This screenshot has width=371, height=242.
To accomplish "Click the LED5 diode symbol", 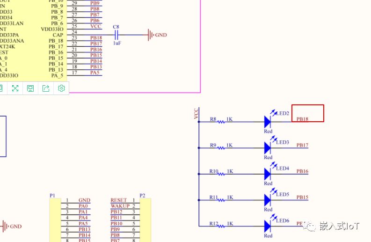I will 268,200.
